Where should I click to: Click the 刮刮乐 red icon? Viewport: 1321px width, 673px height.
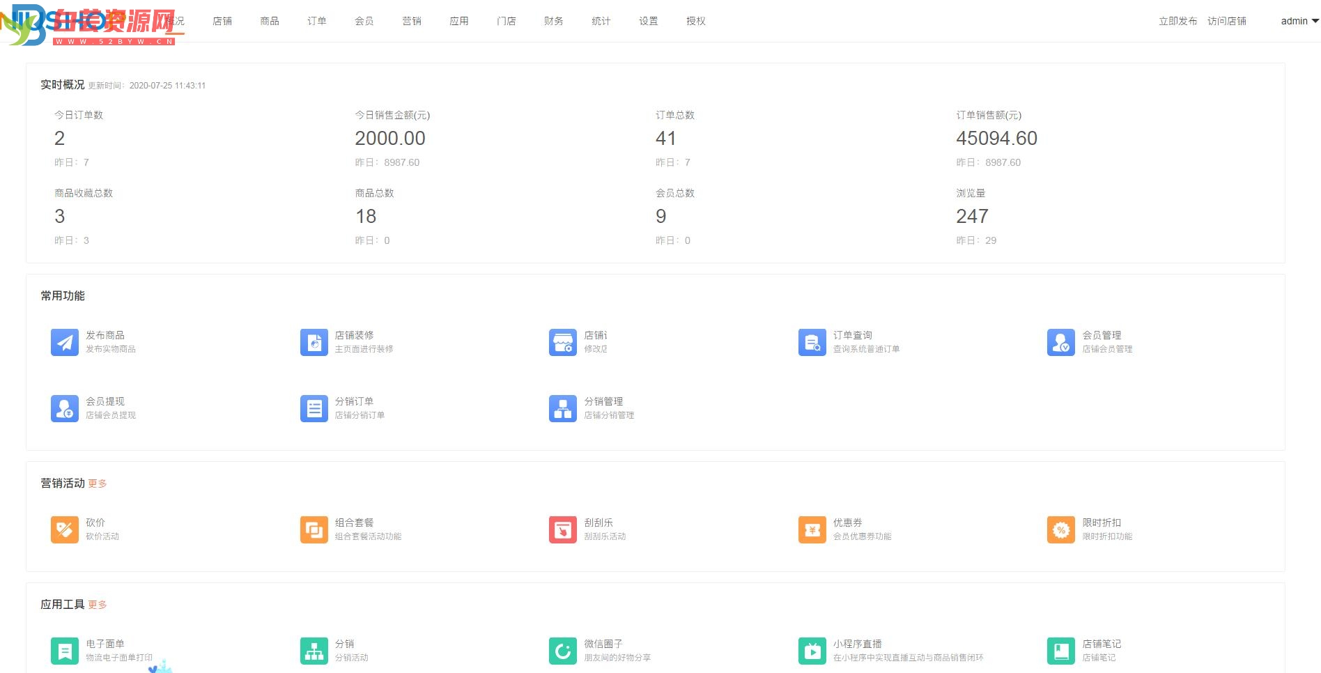[563, 529]
